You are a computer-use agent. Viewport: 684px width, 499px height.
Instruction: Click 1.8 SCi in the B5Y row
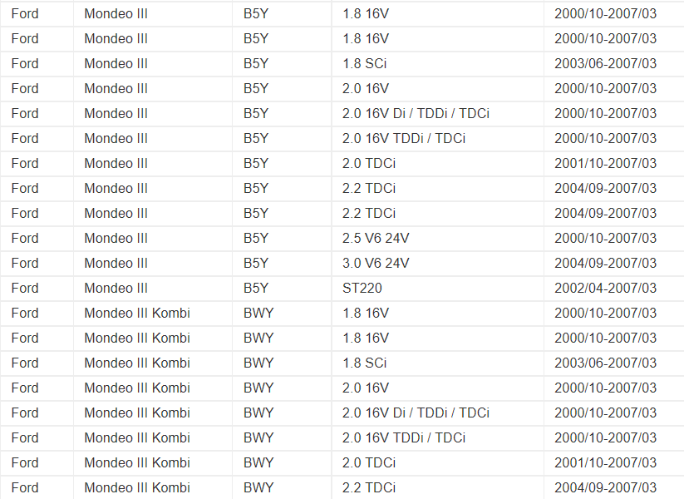pyautogui.click(x=364, y=63)
